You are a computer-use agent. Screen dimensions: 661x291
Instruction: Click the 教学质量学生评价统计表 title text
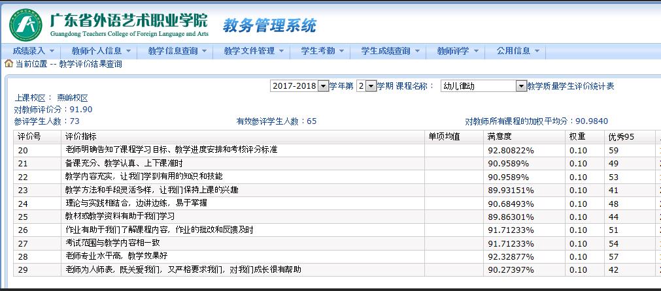570,86
